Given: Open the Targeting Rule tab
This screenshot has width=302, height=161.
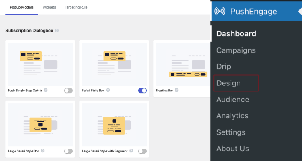Looking at the screenshot, I should coord(76,7).
